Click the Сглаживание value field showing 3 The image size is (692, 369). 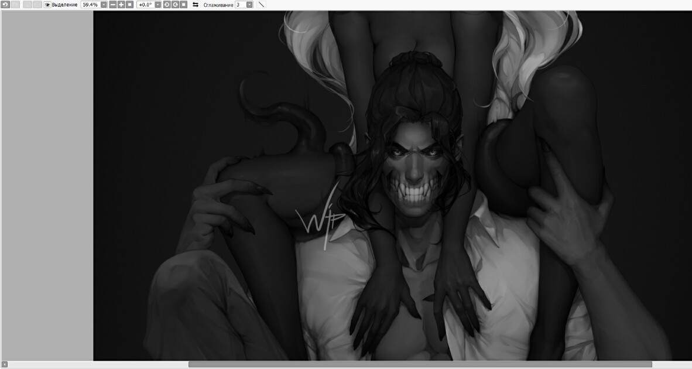[241, 5]
